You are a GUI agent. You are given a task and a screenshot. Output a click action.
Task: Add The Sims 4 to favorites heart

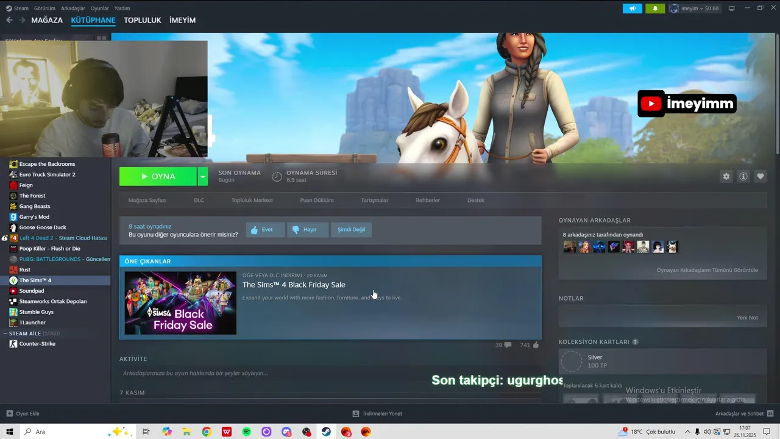760,176
